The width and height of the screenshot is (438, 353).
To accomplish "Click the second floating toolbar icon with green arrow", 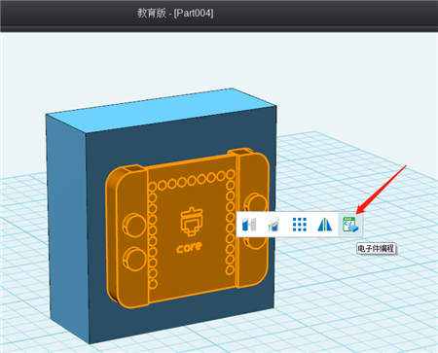I will coord(274,225).
